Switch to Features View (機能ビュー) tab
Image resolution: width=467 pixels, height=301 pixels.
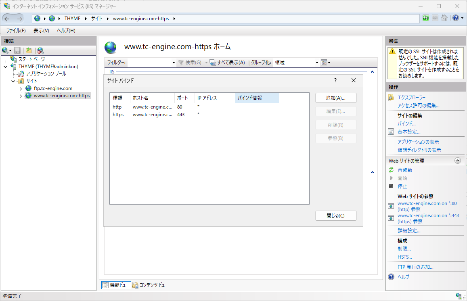pos(116,285)
